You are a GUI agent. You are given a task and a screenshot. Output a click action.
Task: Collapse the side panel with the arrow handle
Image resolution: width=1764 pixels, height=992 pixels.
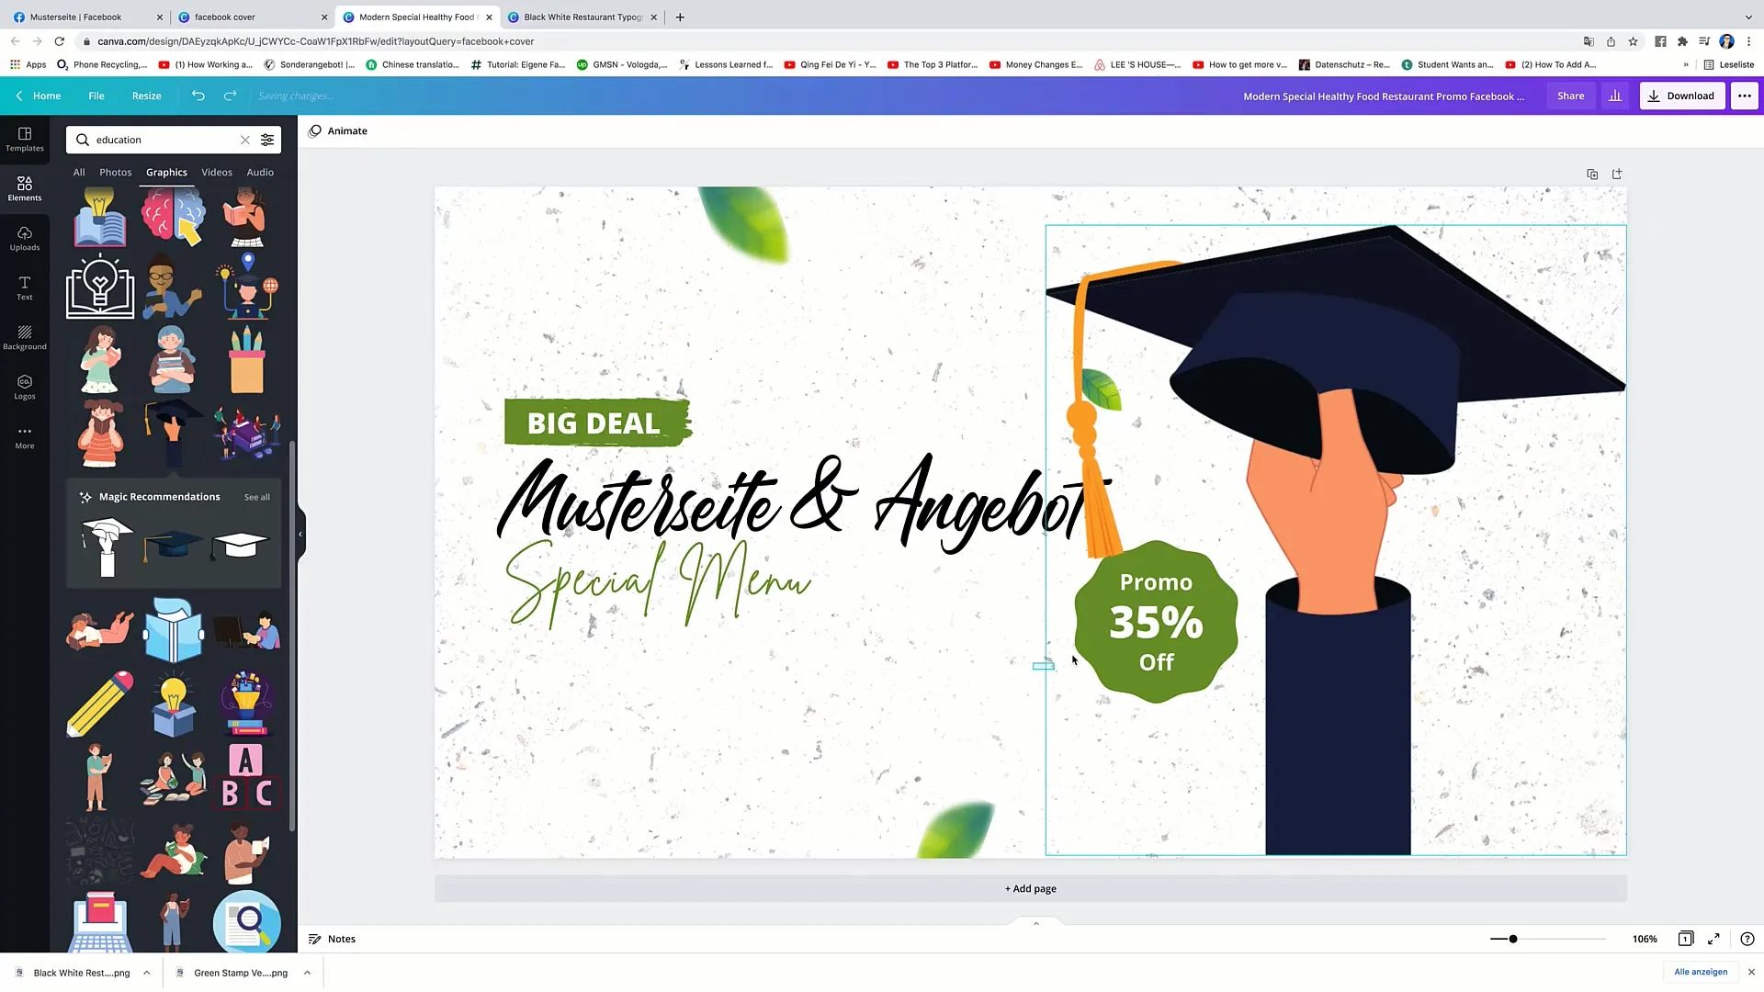pyautogui.click(x=300, y=534)
